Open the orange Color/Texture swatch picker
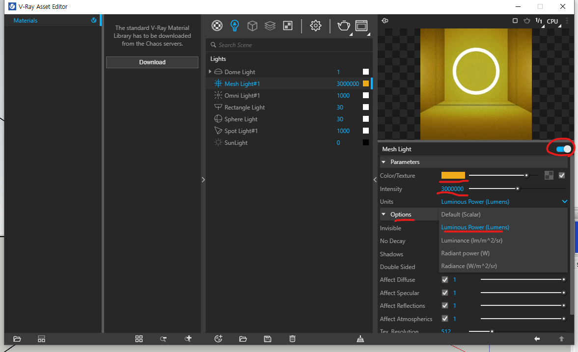The height and width of the screenshot is (352, 578). pos(453,175)
